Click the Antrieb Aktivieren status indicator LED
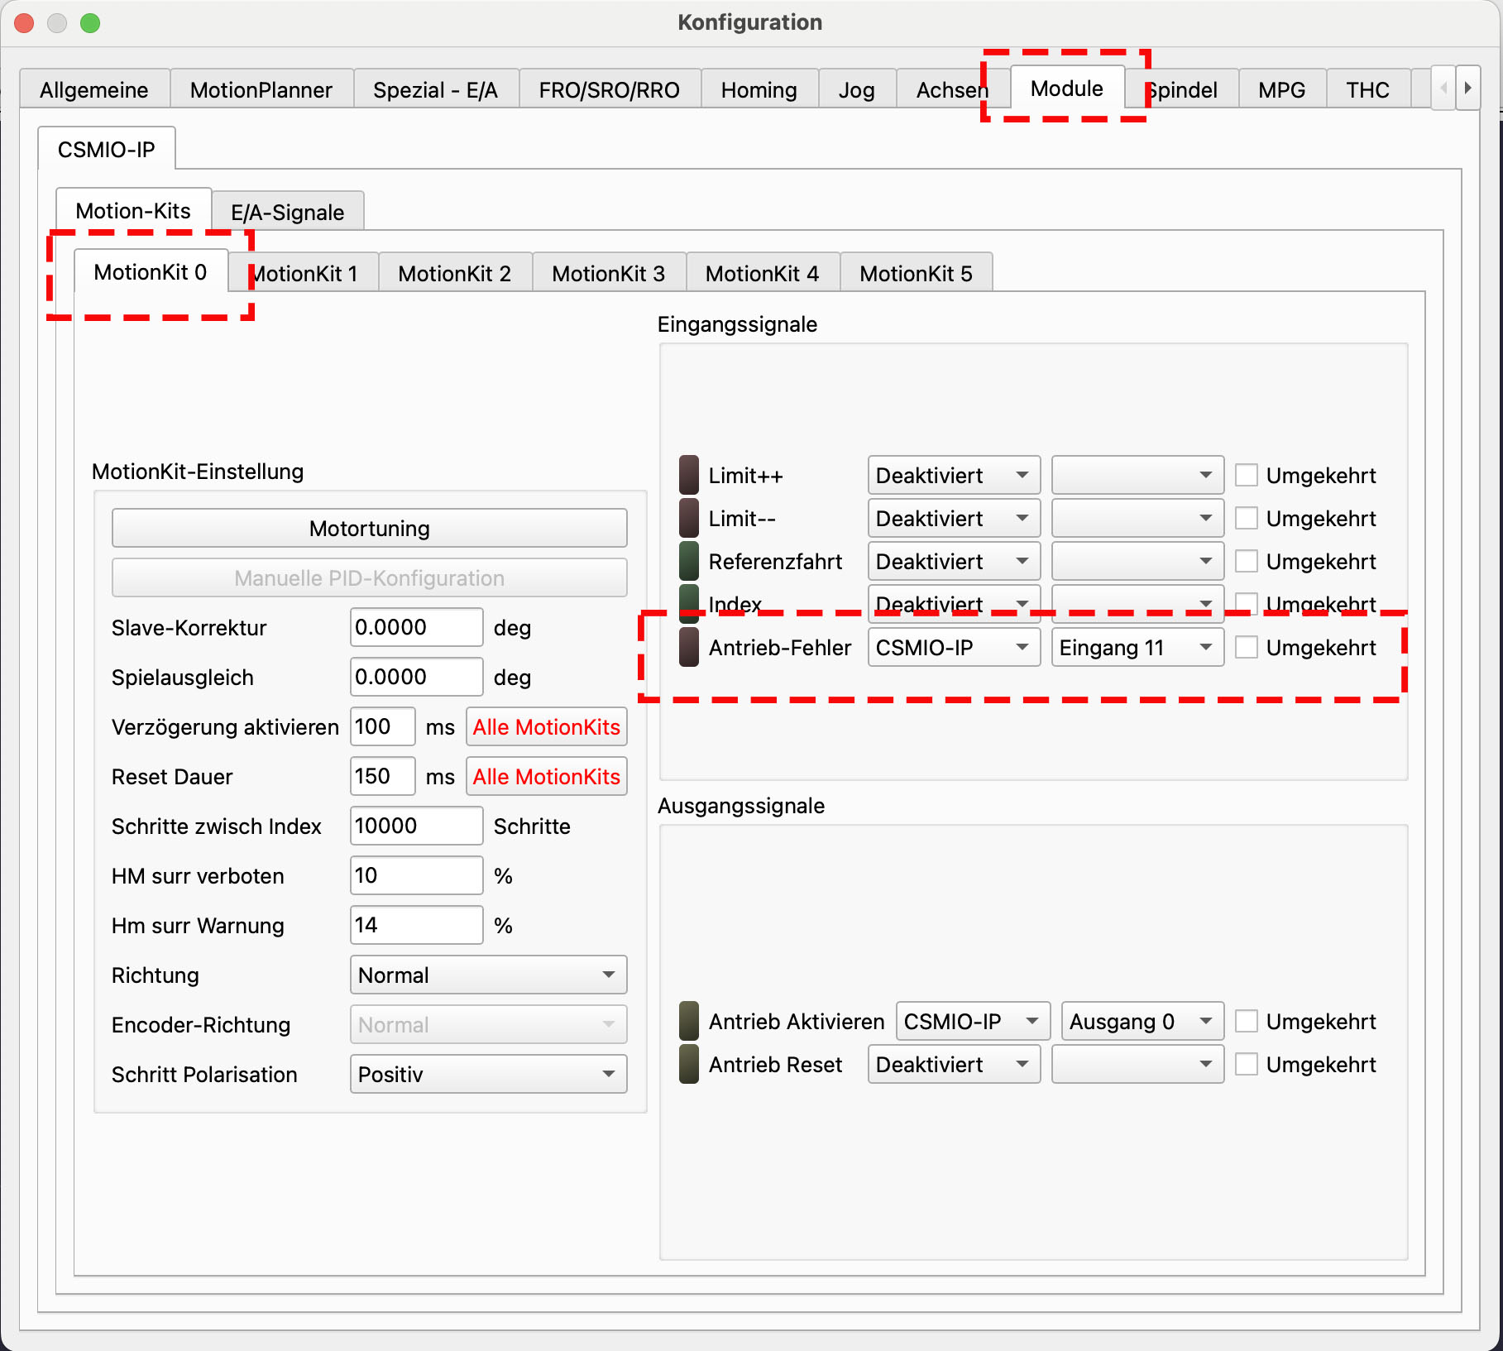 688,1022
